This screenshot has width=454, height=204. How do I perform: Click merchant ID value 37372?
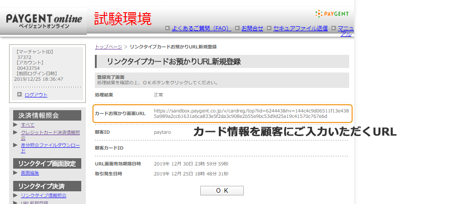[25, 57]
